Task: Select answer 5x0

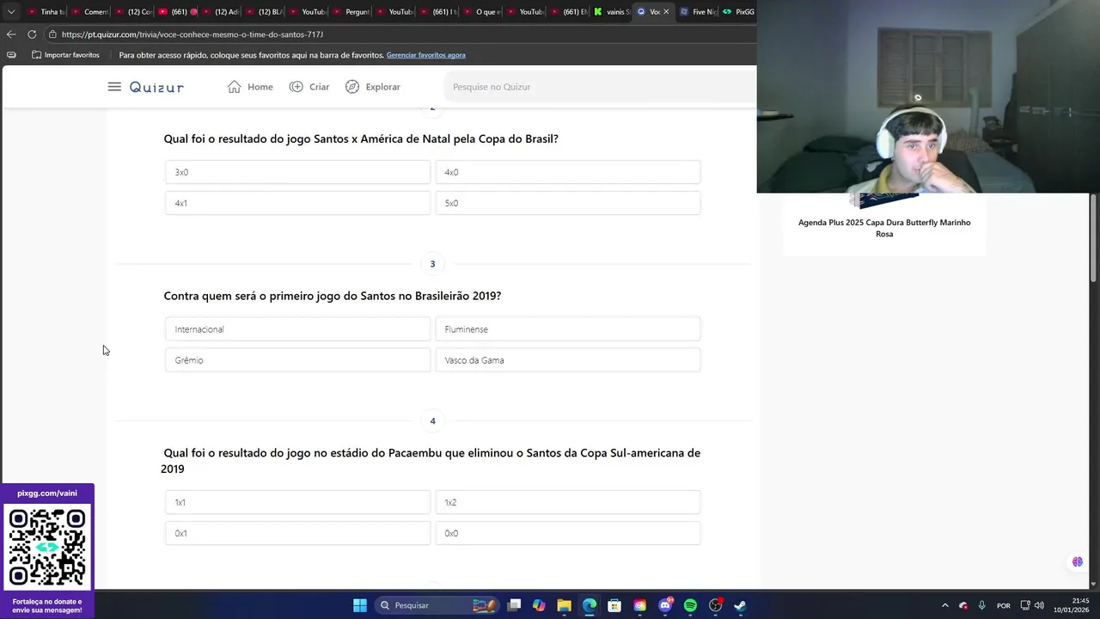Action: coord(568,203)
